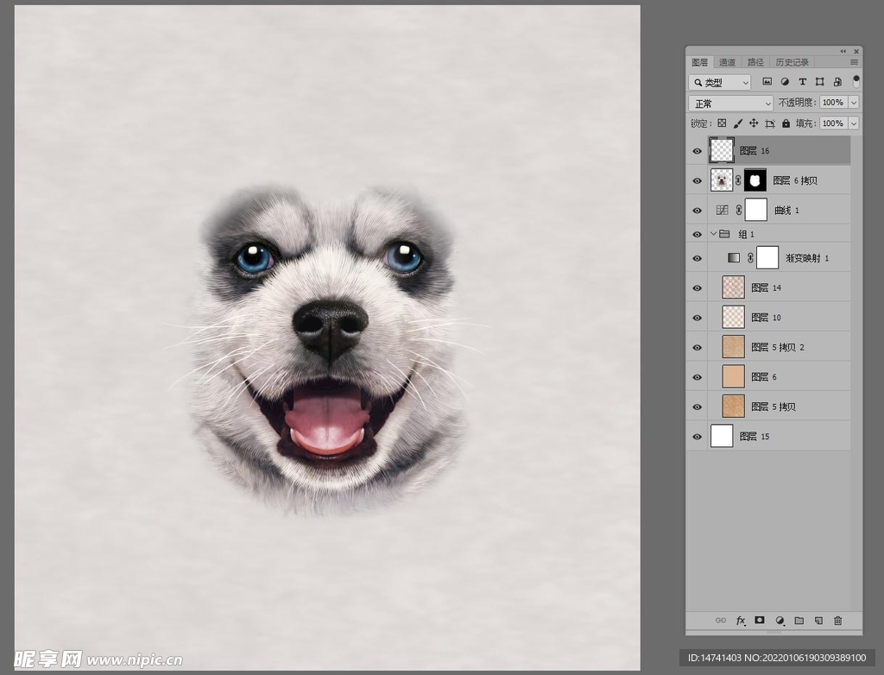Delete layer with the trash icon

point(837,621)
